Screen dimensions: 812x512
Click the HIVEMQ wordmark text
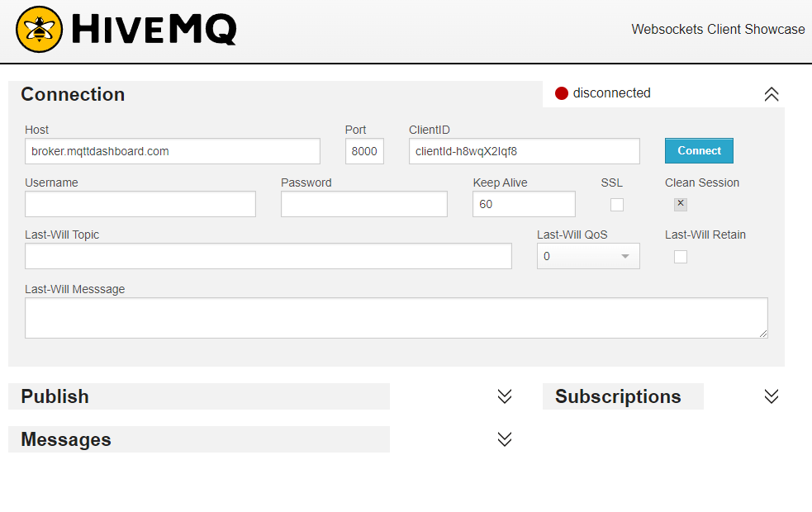click(154, 29)
